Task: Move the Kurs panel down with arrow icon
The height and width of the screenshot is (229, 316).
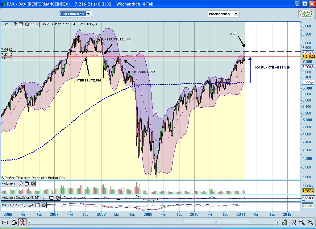Action: coord(37,24)
